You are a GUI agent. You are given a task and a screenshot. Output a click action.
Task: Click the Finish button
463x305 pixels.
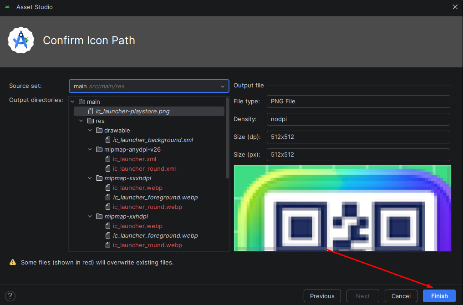439,296
